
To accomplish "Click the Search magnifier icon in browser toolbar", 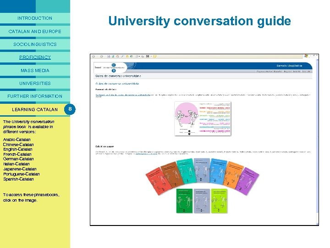I will tap(123, 56).
